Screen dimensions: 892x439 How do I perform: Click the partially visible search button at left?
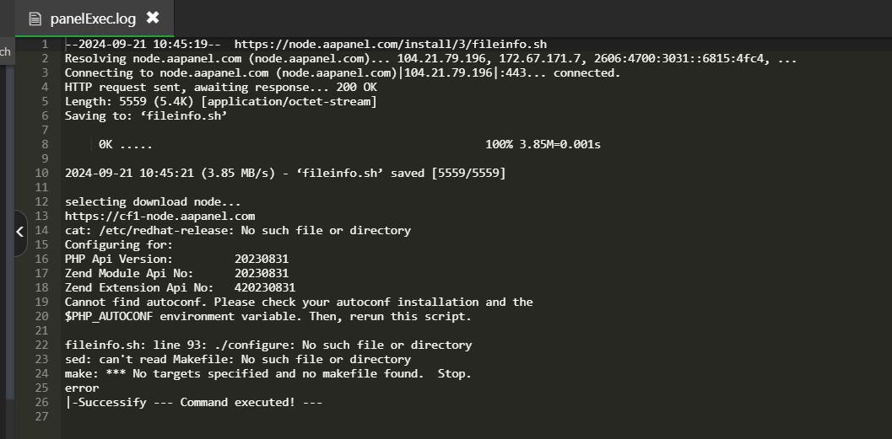pyautogui.click(x=5, y=52)
